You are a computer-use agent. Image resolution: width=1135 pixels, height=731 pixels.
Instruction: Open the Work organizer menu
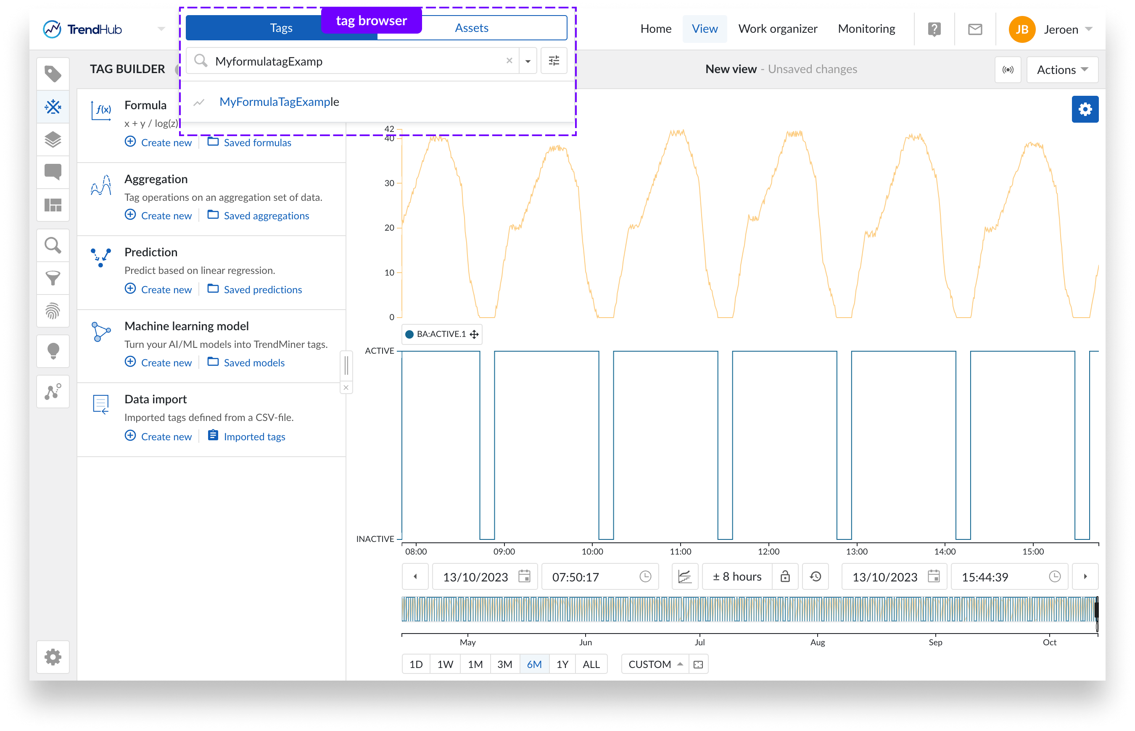[x=777, y=29]
